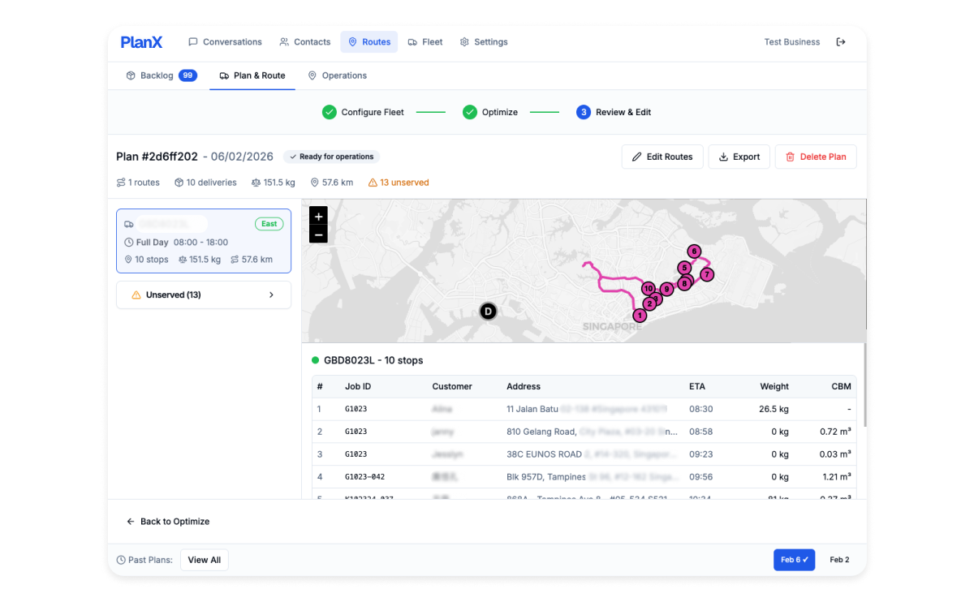Click the CBM column header
The height and width of the screenshot is (602, 974).
click(x=841, y=386)
